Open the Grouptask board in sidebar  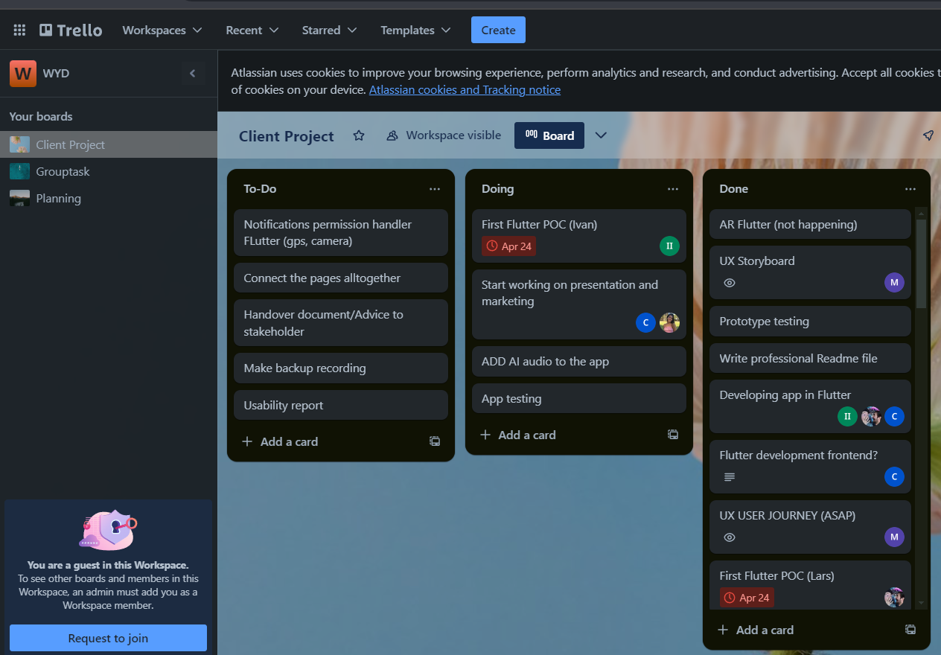pyautogui.click(x=63, y=172)
